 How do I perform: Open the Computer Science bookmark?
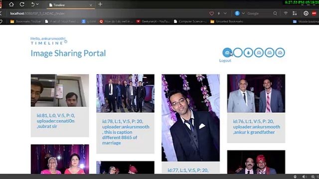click(x=190, y=21)
